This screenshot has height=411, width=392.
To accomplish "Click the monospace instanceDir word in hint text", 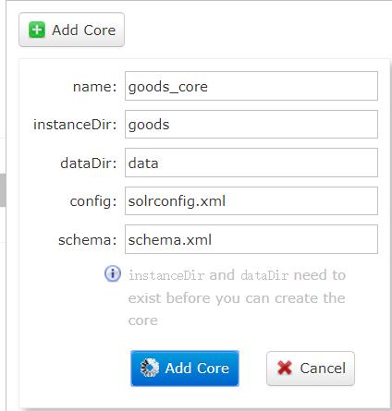I will (x=166, y=275).
